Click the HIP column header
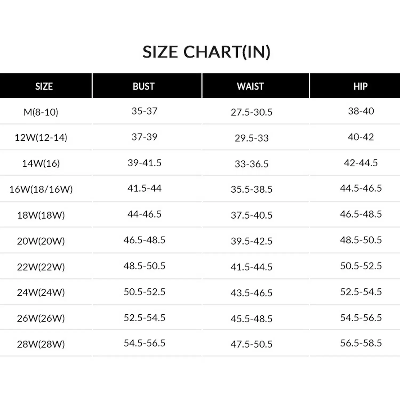The image size is (400, 400). point(361,86)
